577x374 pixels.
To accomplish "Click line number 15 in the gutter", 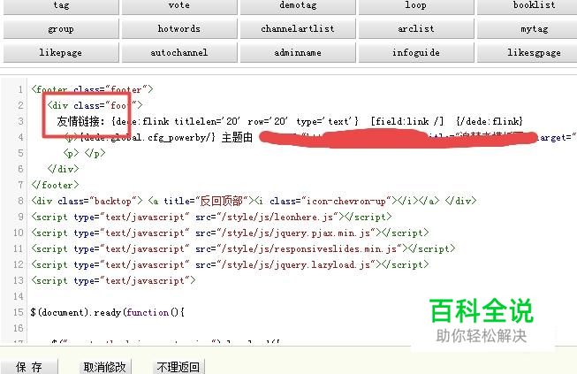I will [x=19, y=312].
